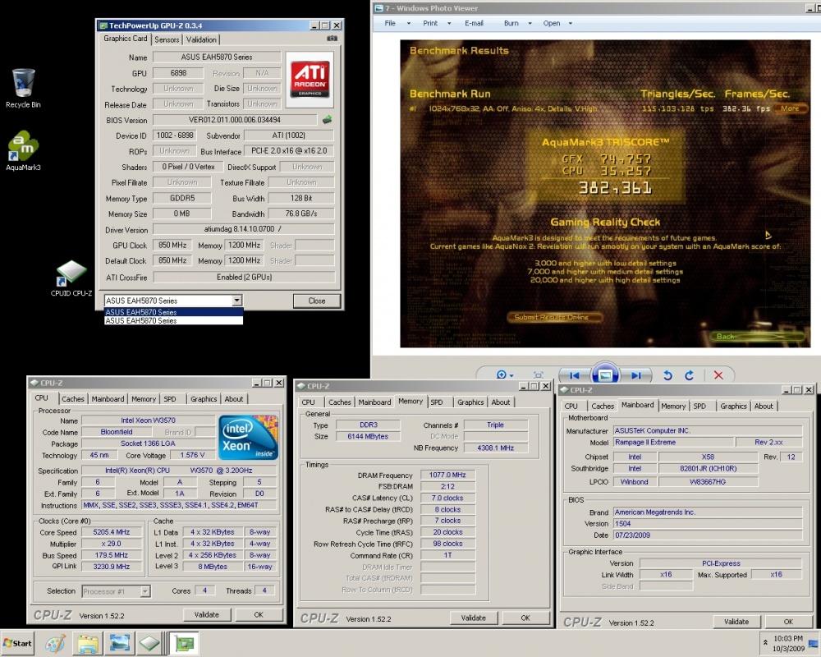
Task: Open Graphics tab in right CPU-Z window
Action: 733,406
